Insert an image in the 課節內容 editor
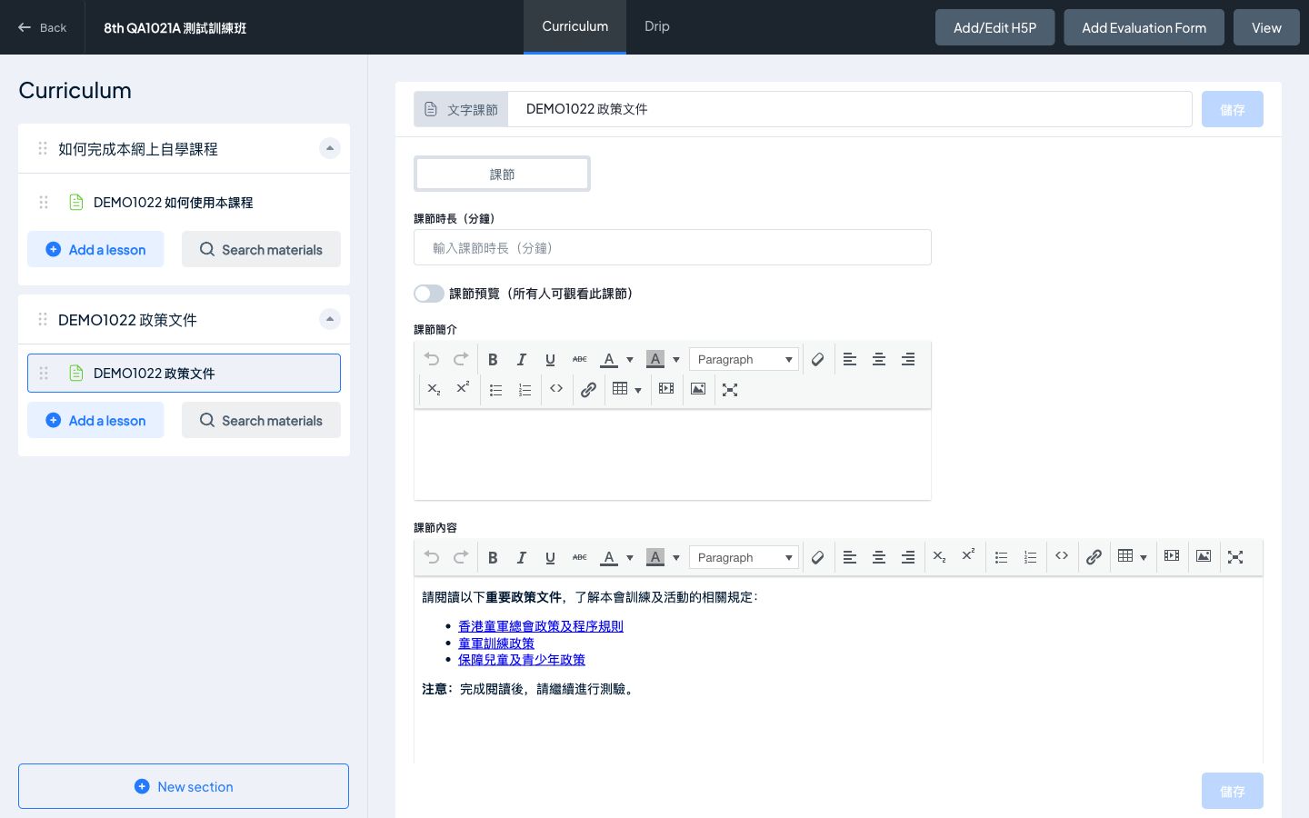The height and width of the screenshot is (818, 1309). (1204, 556)
